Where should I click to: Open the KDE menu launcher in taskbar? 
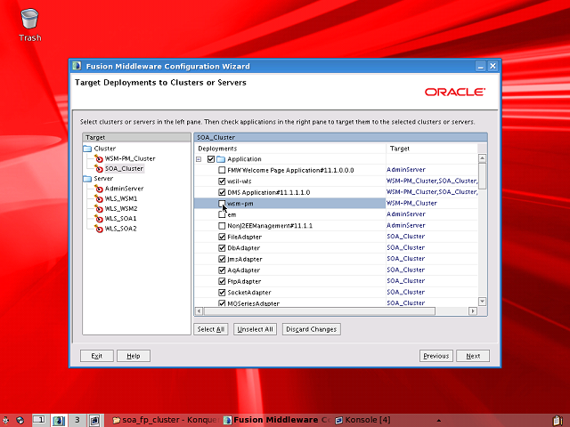[5, 420]
